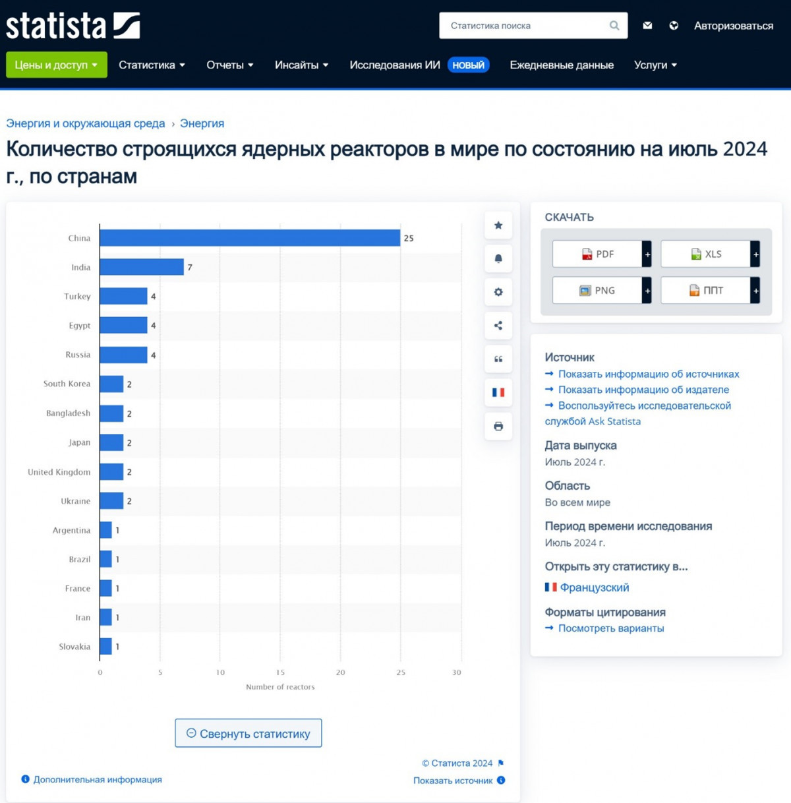The height and width of the screenshot is (803, 791).
Task: Click the quotation mark citation icon
Action: coord(498,359)
